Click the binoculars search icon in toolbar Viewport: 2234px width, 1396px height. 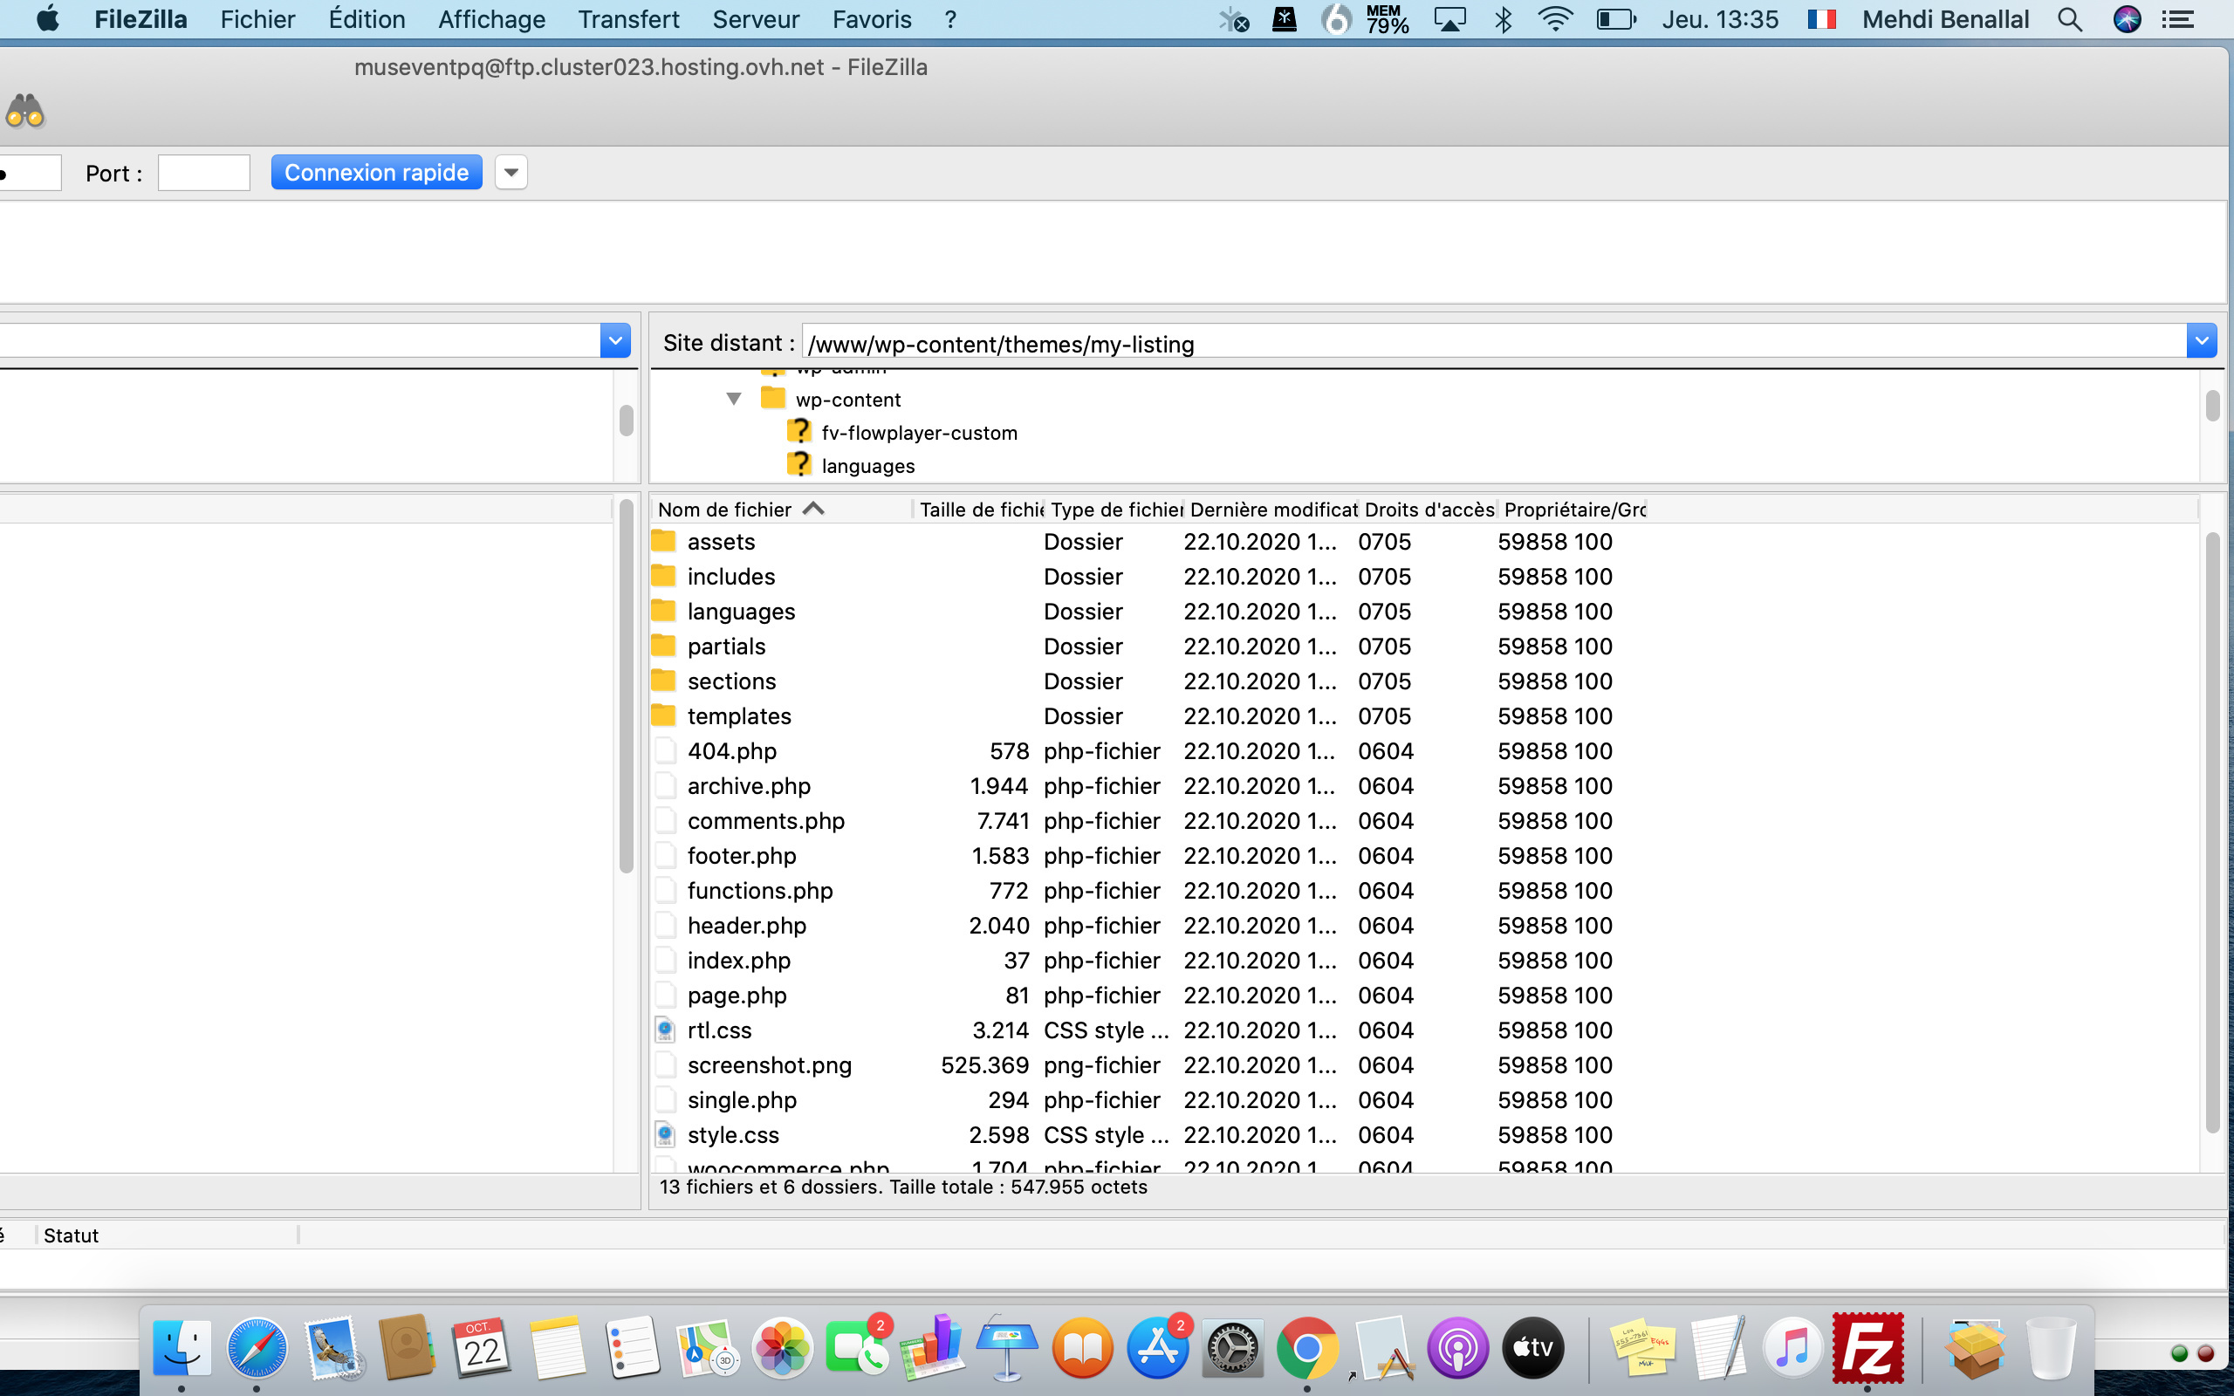pos(25,112)
